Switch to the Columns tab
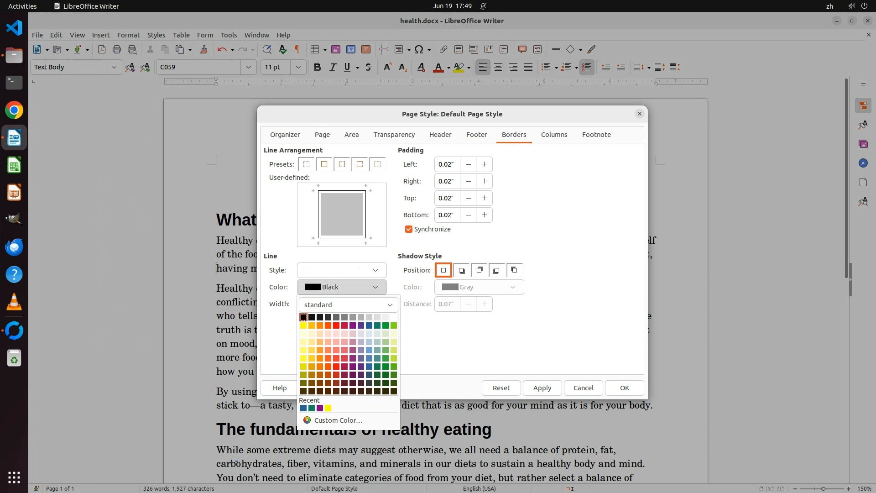This screenshot has height=493, width=876. [554, 135]
